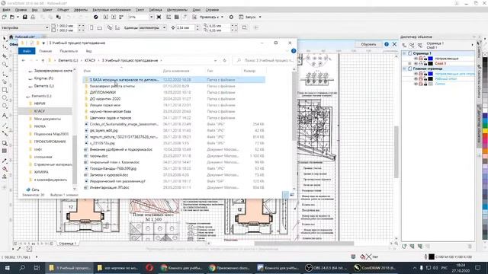
Task: Click the full-screen preview icon in toolbar
Action: coord(159,17)
